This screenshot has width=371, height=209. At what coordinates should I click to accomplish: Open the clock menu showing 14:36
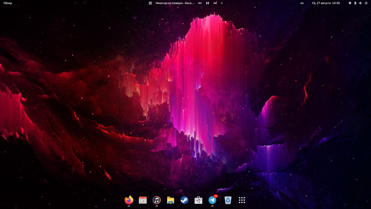326,3
